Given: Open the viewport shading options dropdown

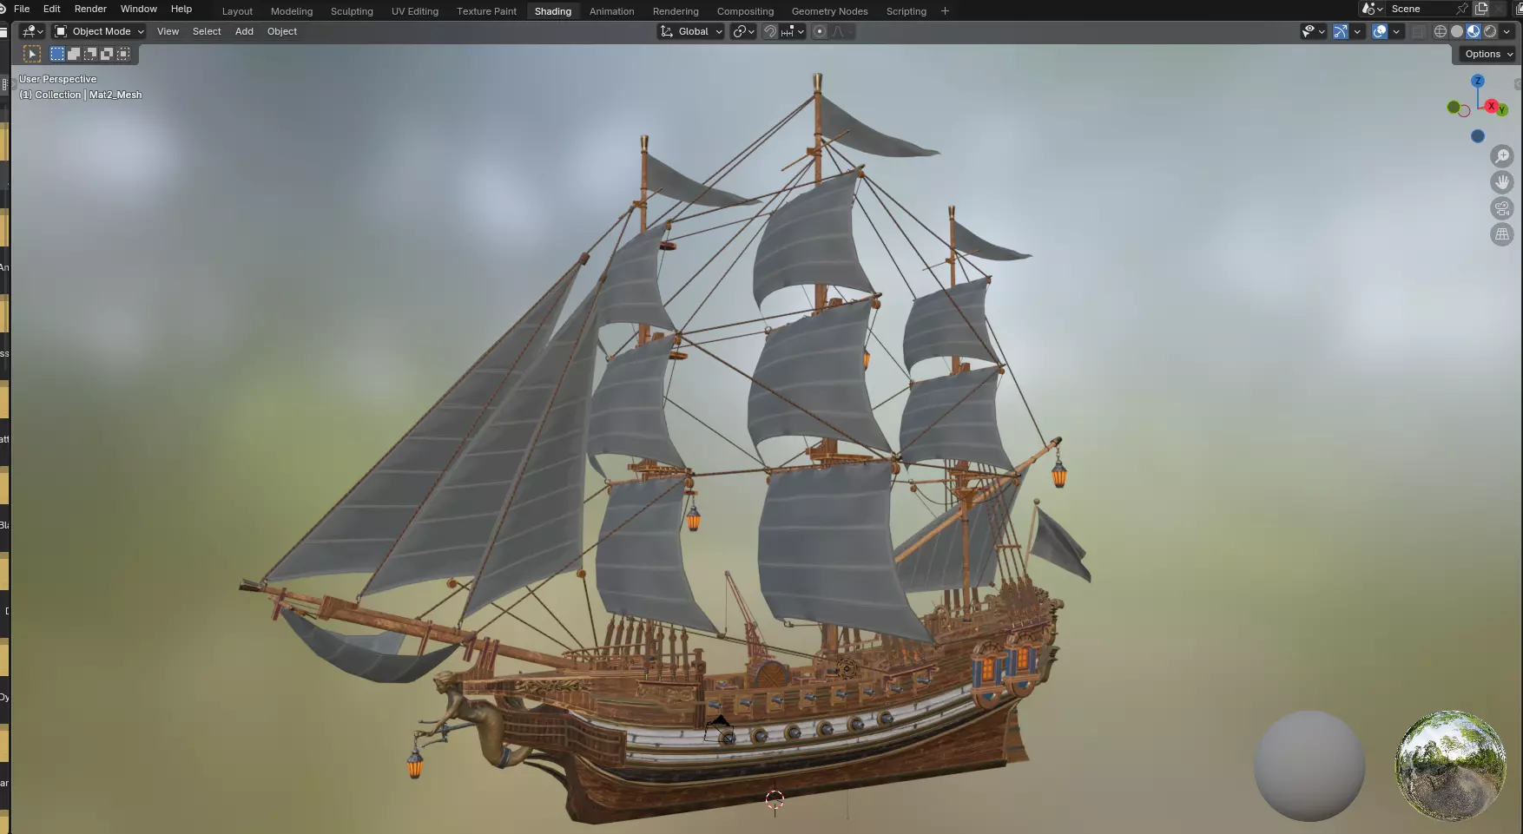Looking at the screenshot, I should 1507,31.
